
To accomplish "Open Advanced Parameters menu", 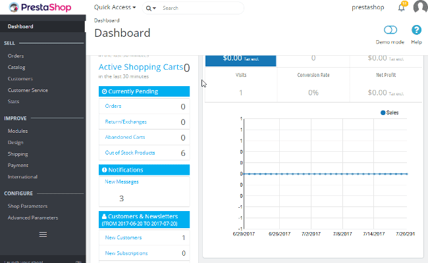I will pyautogui.click(x=32, y=218).
